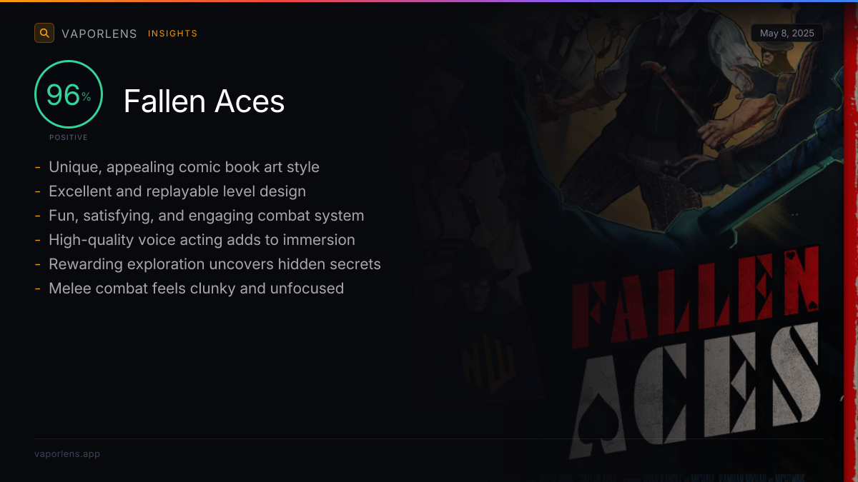Click the POSITIVE rating label
The height and width of the screenshot is (482, 858).
point(69,137)
